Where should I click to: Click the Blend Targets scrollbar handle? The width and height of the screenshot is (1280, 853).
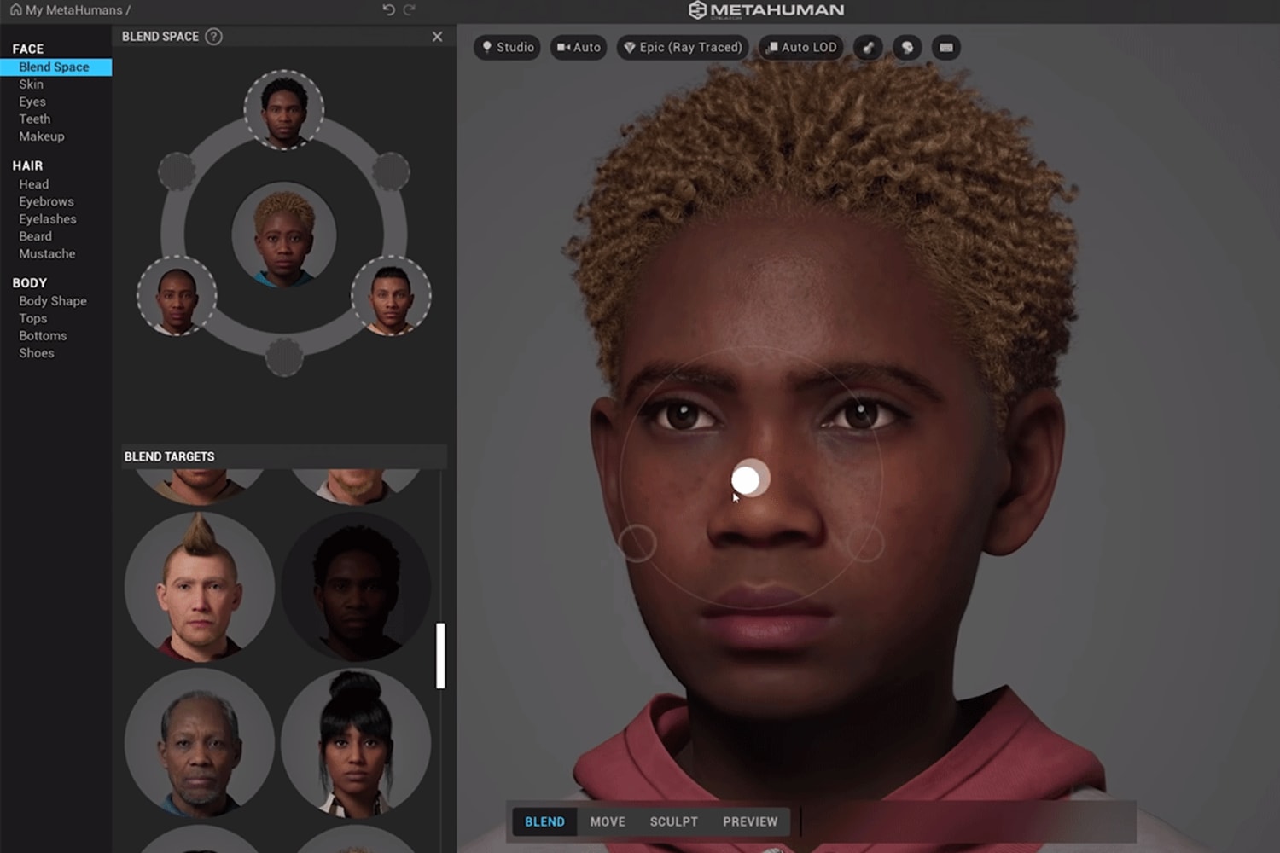tap(440, 655)
